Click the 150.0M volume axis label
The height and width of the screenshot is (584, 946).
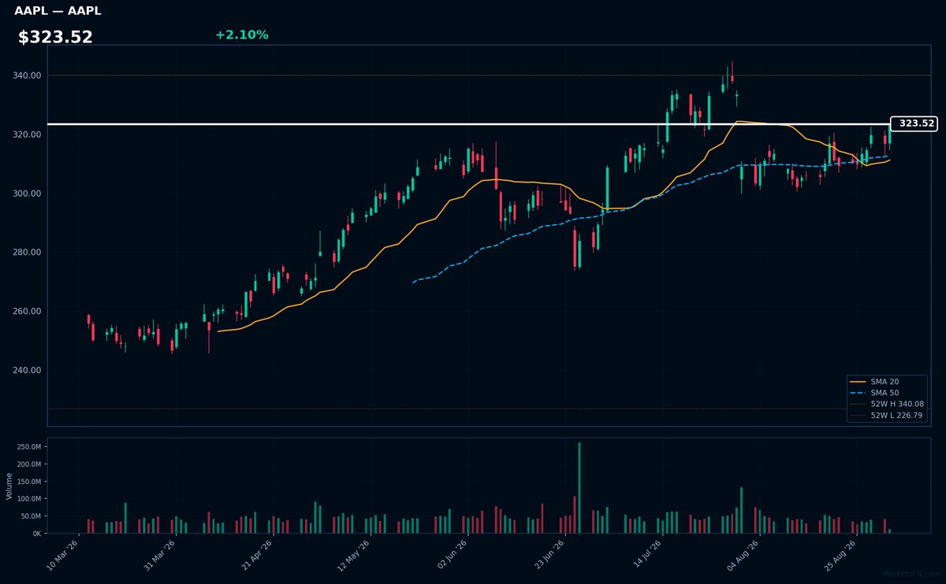click(x=29, y=482)
